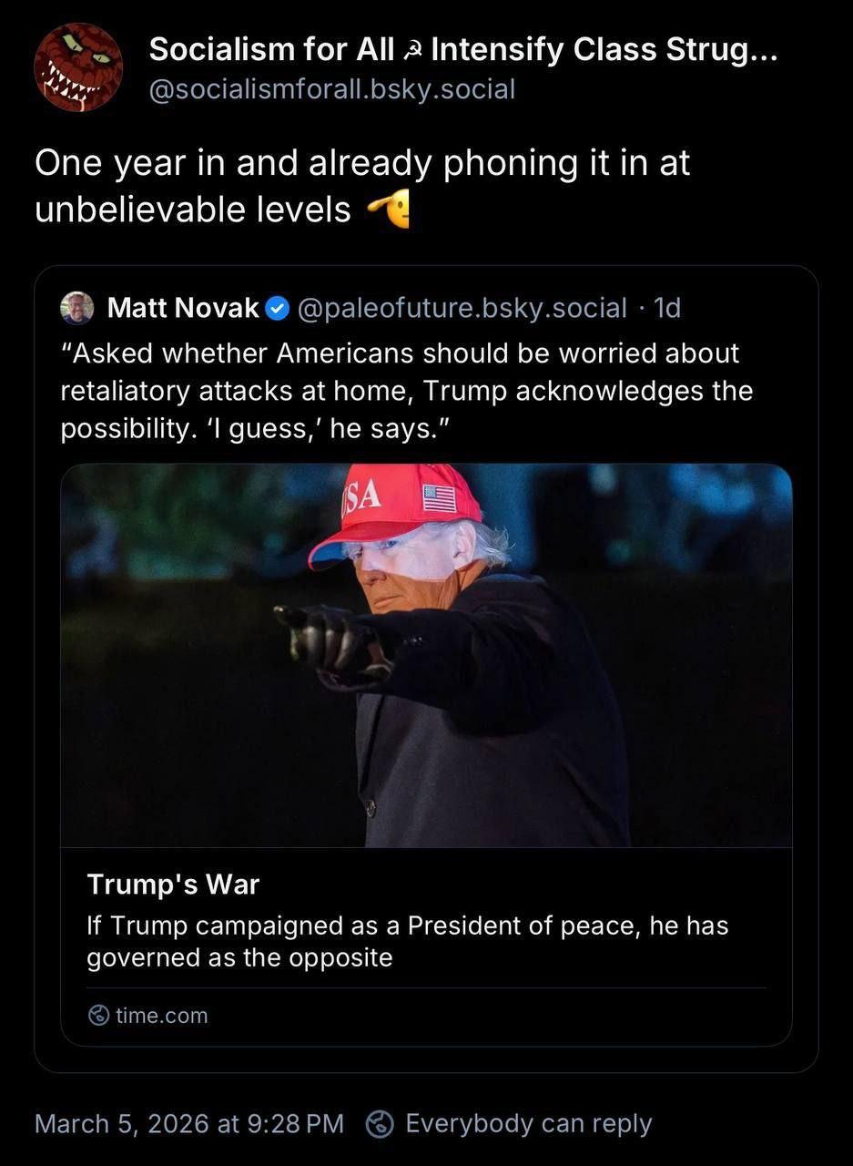Click the 1d timestamp on quoted post
Image resolution: width=853 pixels, height=1166 pixels.
coord(667,309)
